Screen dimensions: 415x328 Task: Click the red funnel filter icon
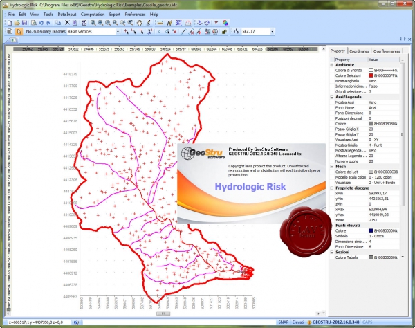216,23
